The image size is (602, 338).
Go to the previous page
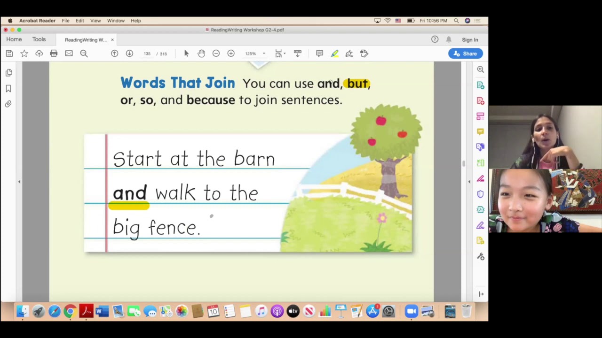pos(114,54)
